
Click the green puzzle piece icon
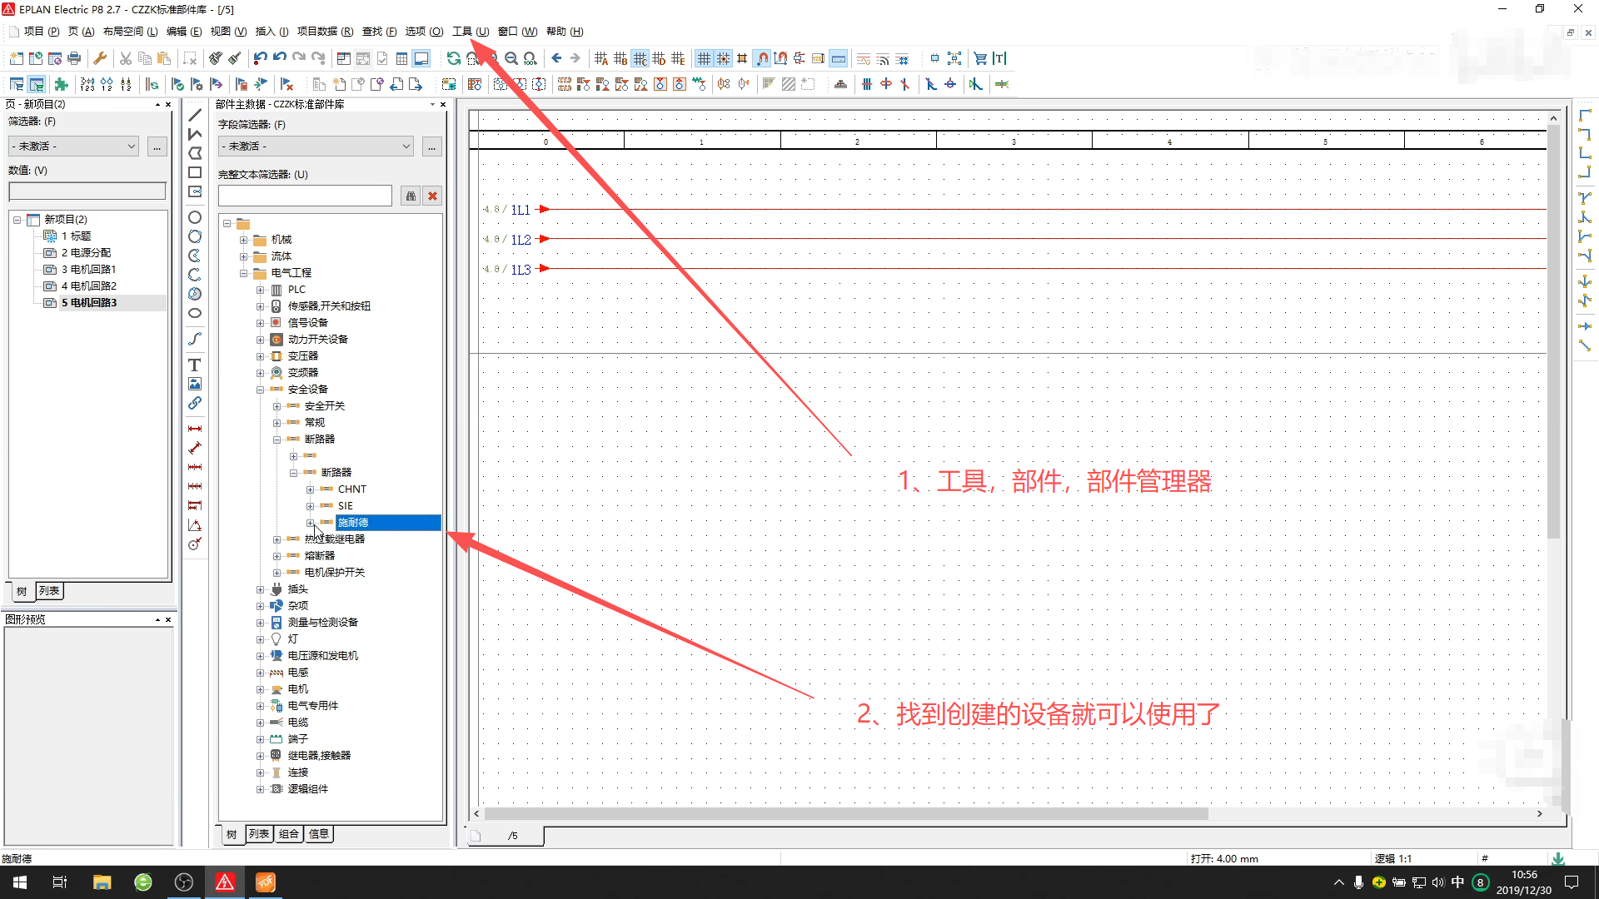pyautogui.click(x=61, y=84)
